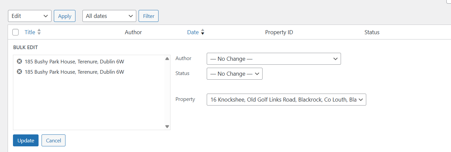Expand the Author No Change dropdown
451x152 pixels.
point(274,59)
